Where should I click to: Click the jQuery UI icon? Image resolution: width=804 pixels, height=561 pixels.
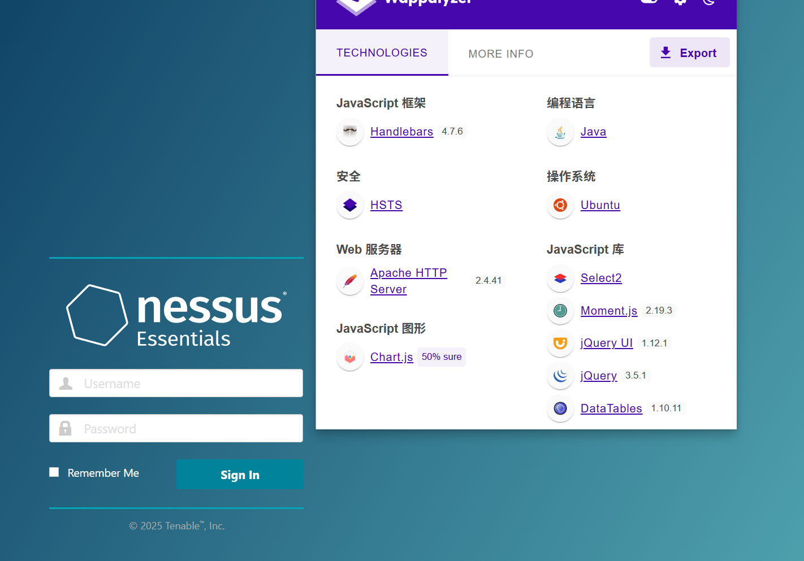pos(560,343)
